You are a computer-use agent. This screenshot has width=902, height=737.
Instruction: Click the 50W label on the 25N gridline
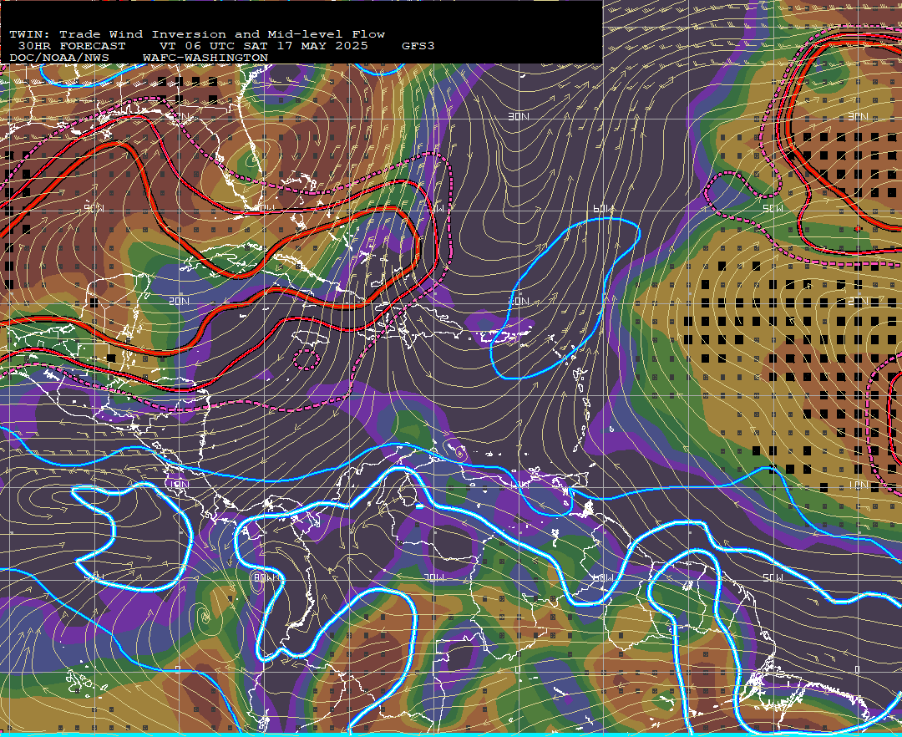(773, 208)
